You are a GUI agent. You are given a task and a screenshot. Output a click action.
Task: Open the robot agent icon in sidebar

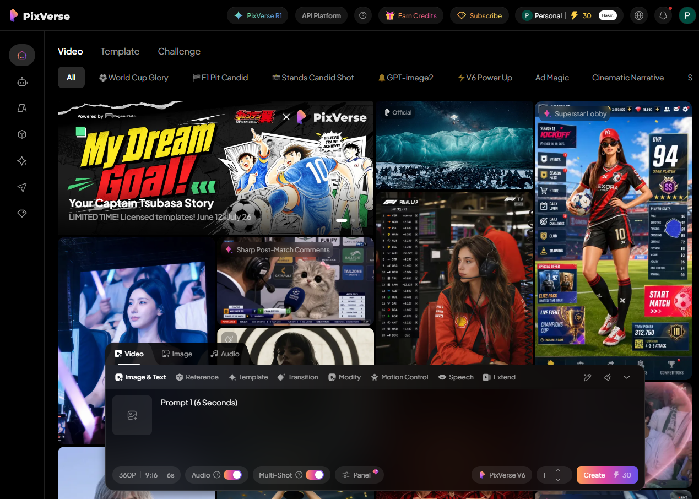(22, 82)
